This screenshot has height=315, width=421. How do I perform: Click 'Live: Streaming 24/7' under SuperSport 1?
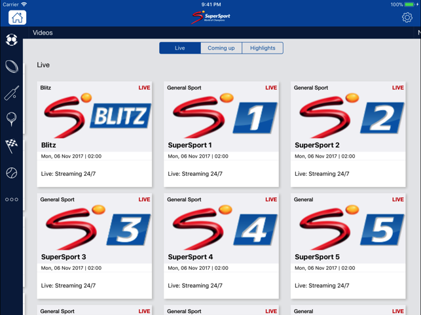[x=195, y=174]
